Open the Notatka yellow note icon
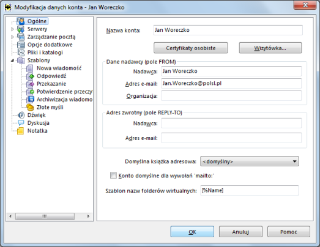This screenshot has width=320, height=247. [21, 131]
